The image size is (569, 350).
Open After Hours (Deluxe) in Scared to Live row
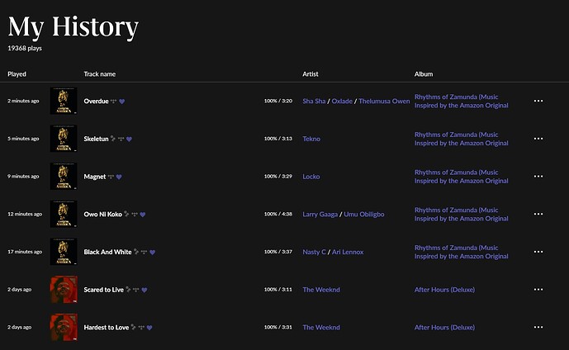(444, 290)
